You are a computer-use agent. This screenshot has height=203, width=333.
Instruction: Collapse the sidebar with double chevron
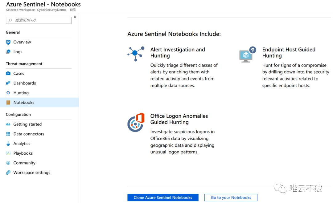pos(75,17)
